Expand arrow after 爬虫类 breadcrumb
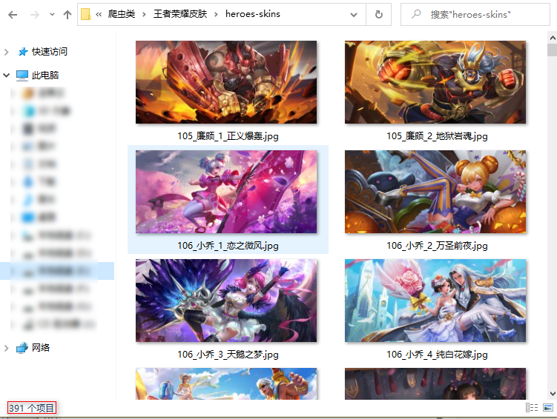 [144, 14]
